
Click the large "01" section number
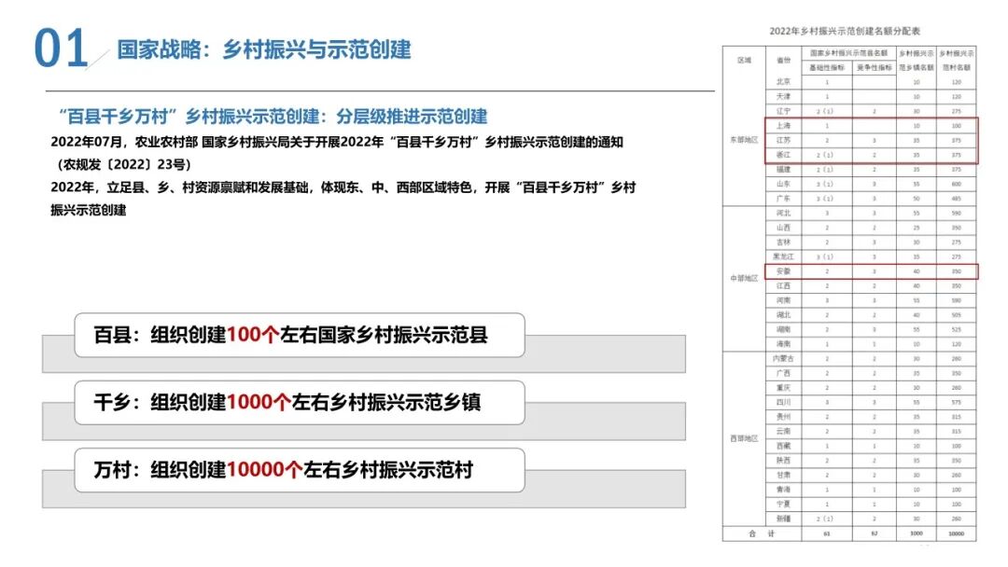coord(58,44)
